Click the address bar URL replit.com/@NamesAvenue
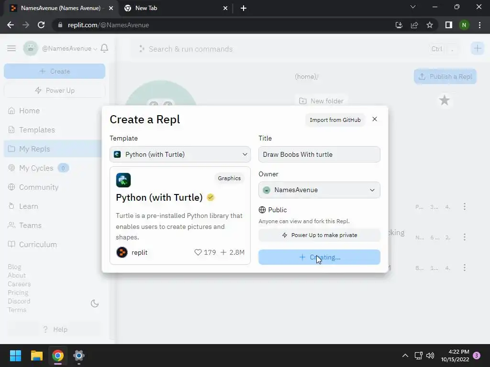Screen dimensions: 490x367 (x=108, y=25)
